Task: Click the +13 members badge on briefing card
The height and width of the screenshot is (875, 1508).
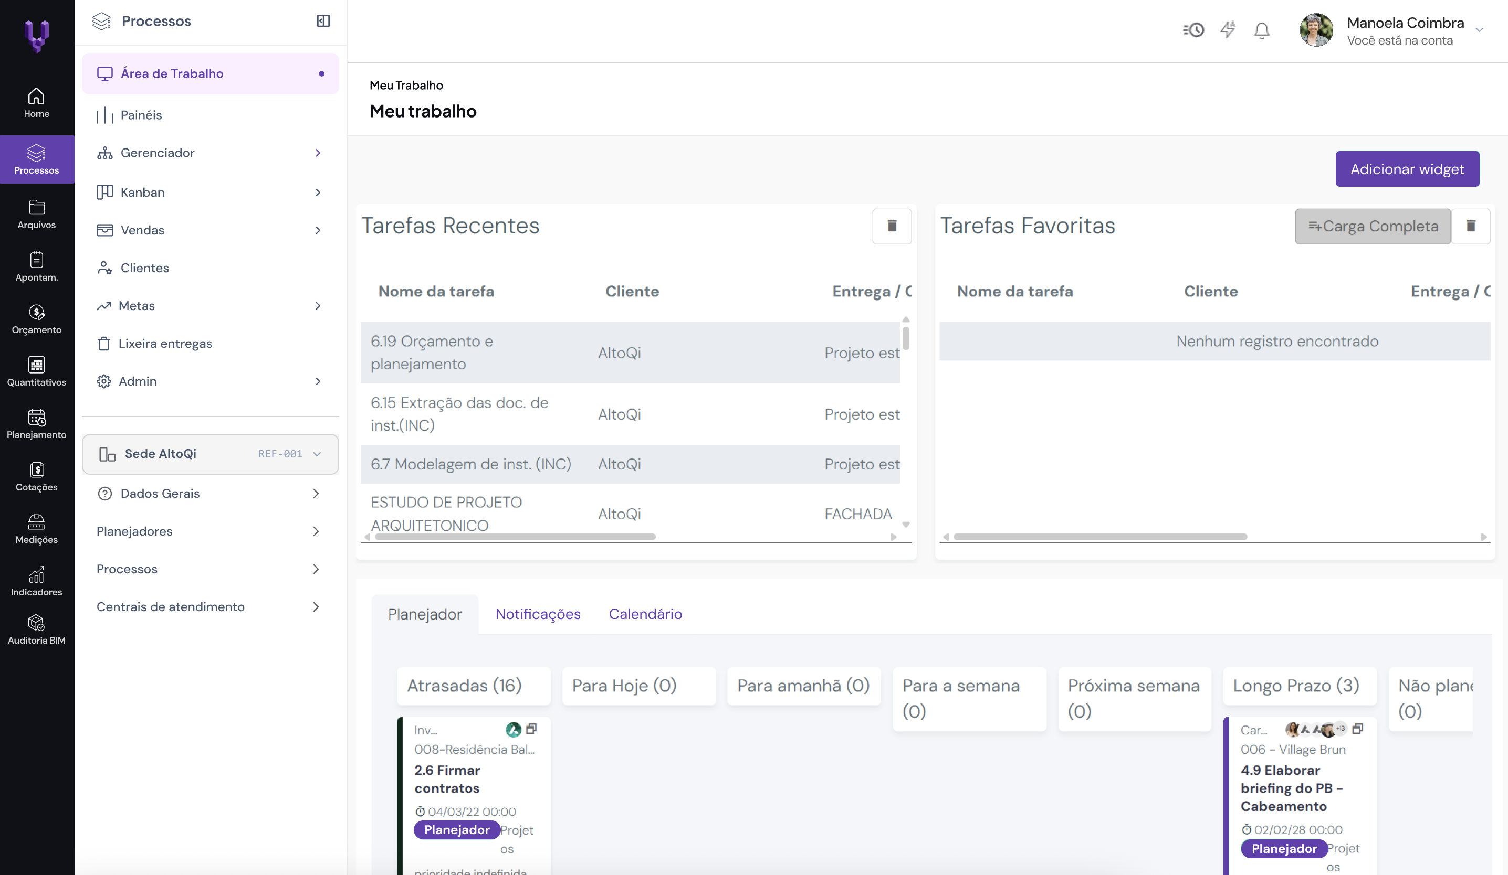Action: 1341,729
